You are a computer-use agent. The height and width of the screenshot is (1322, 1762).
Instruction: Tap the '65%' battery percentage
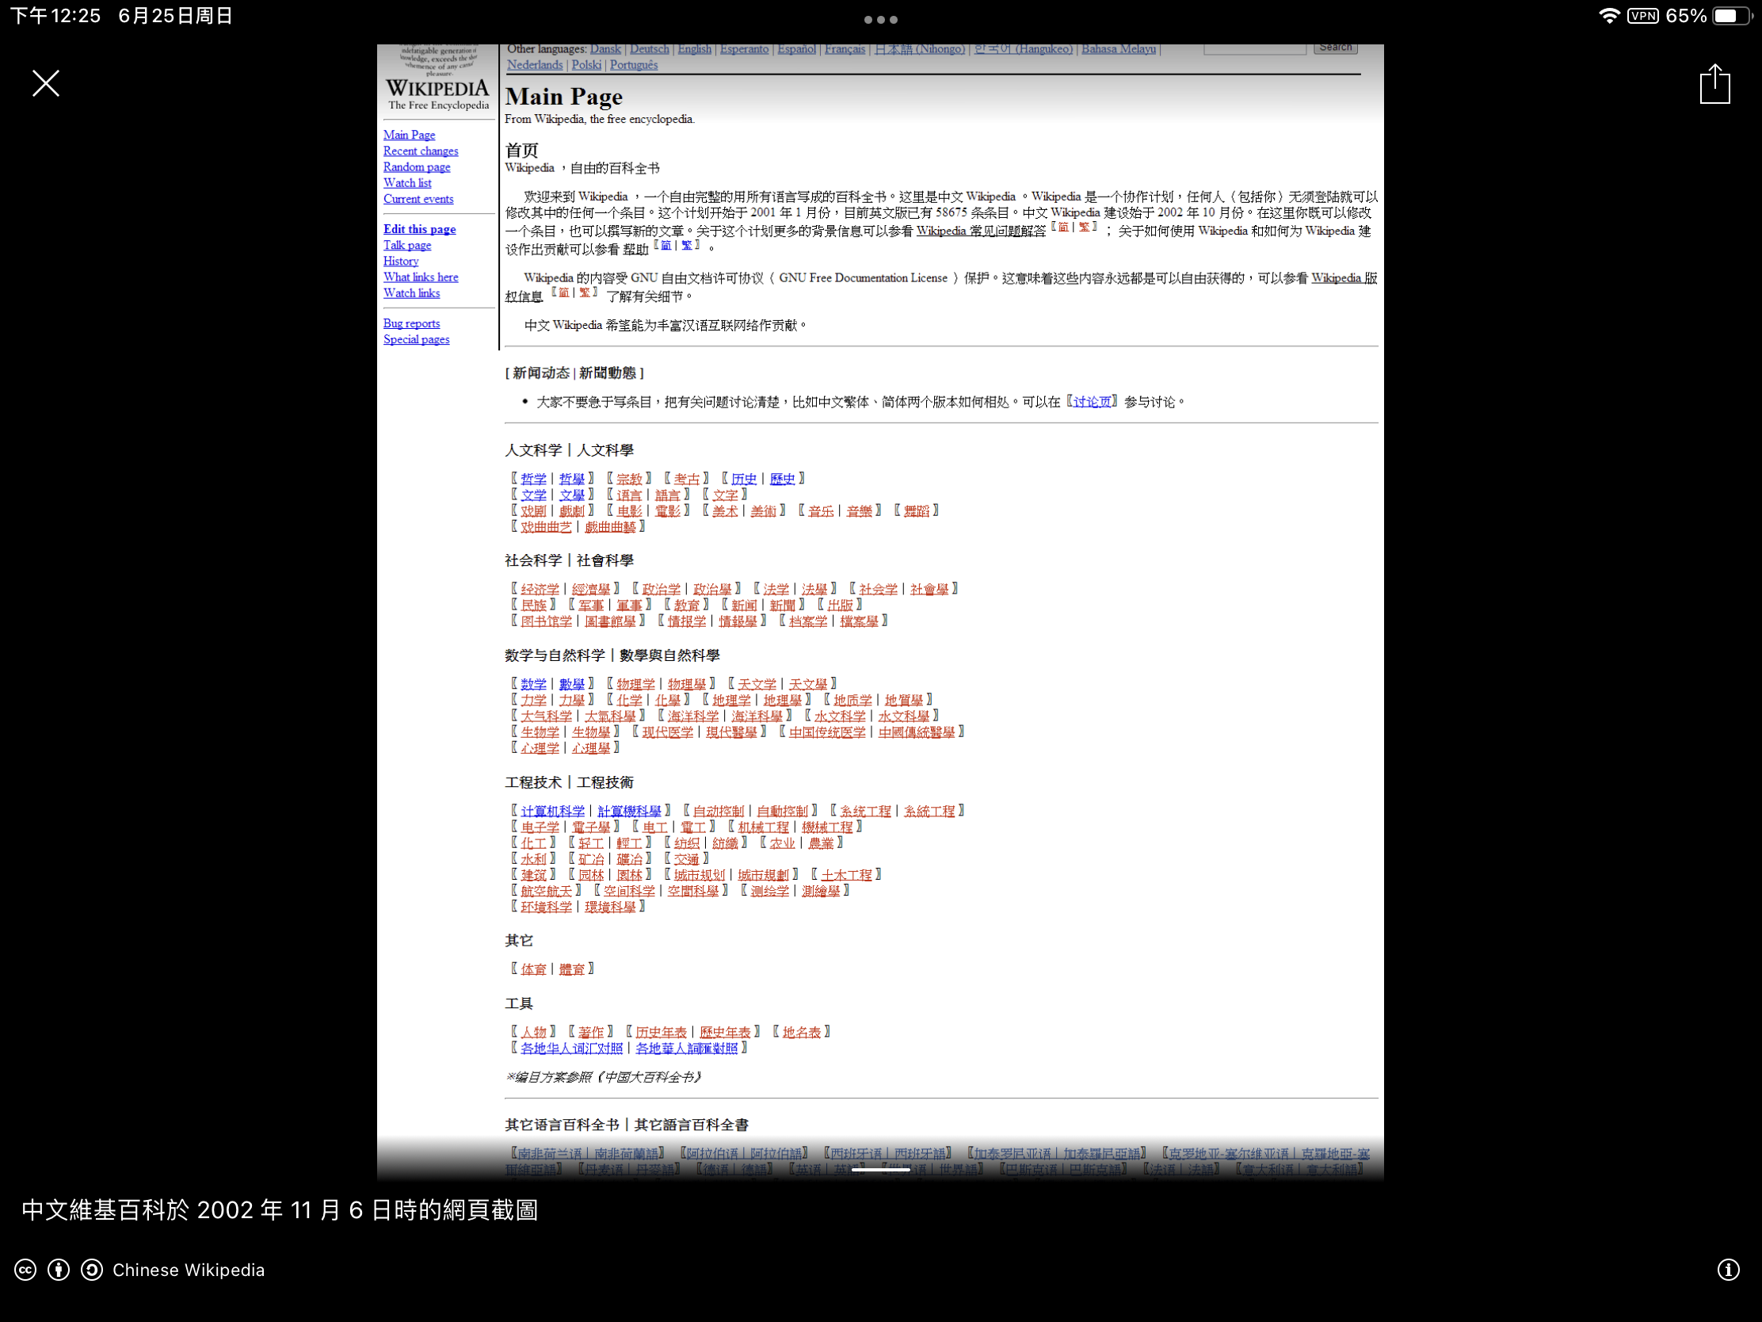pyautogui.click(x=1685, y=16)
